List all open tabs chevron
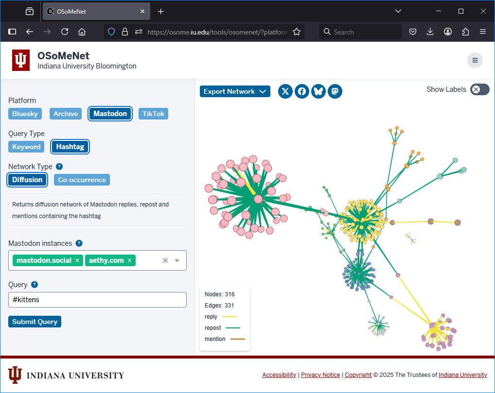The image size is (495, 393). coord(398,11)
